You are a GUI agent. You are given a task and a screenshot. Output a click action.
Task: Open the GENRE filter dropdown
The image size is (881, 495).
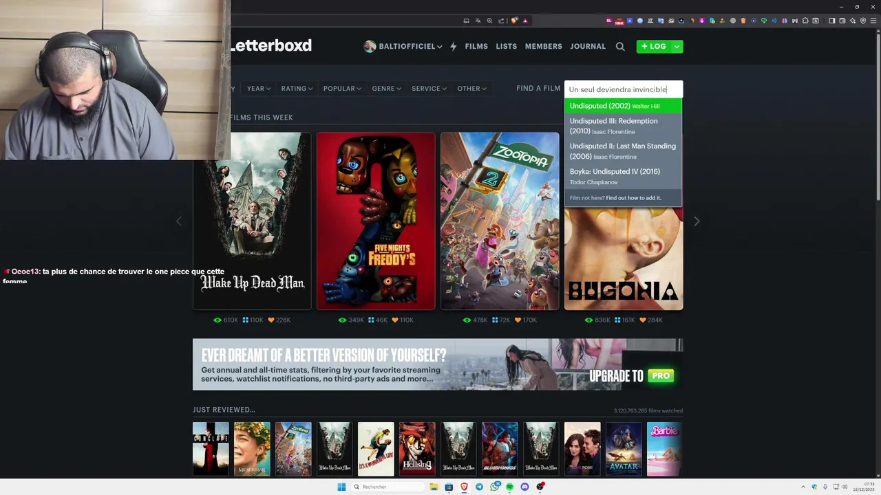click(x=386, y=88)
